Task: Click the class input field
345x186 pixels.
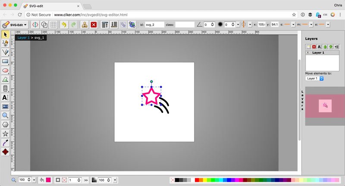Action: pyautogui.click(x=185, y=25)
